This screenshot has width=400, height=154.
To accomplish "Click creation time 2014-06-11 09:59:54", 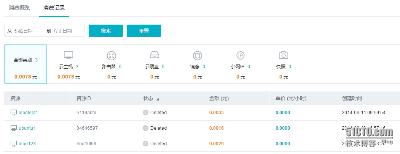I will coord(363,113).
